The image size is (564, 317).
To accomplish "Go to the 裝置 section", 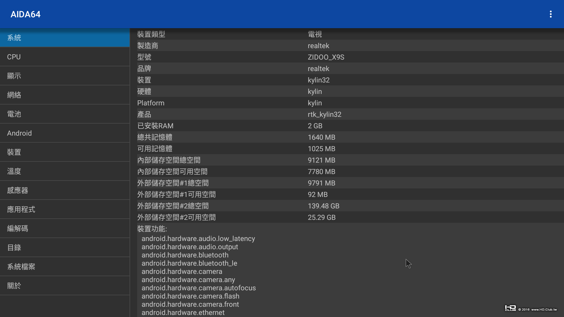I will (65, 152).
